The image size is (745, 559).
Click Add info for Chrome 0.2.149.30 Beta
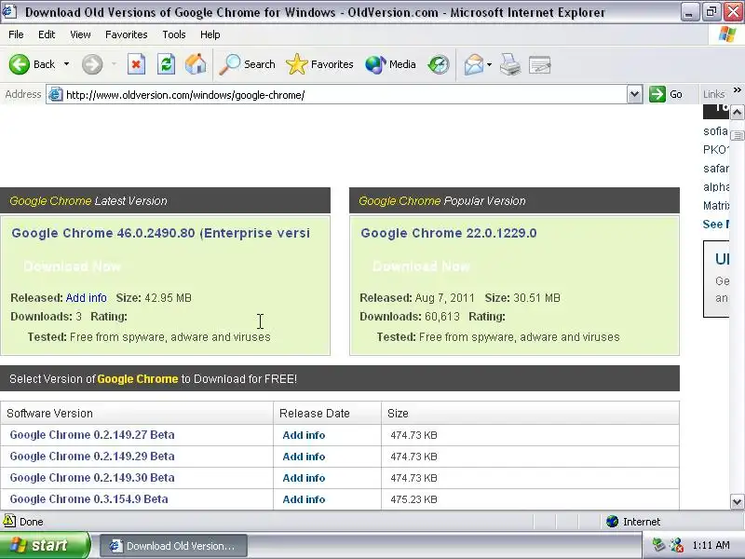304,478
